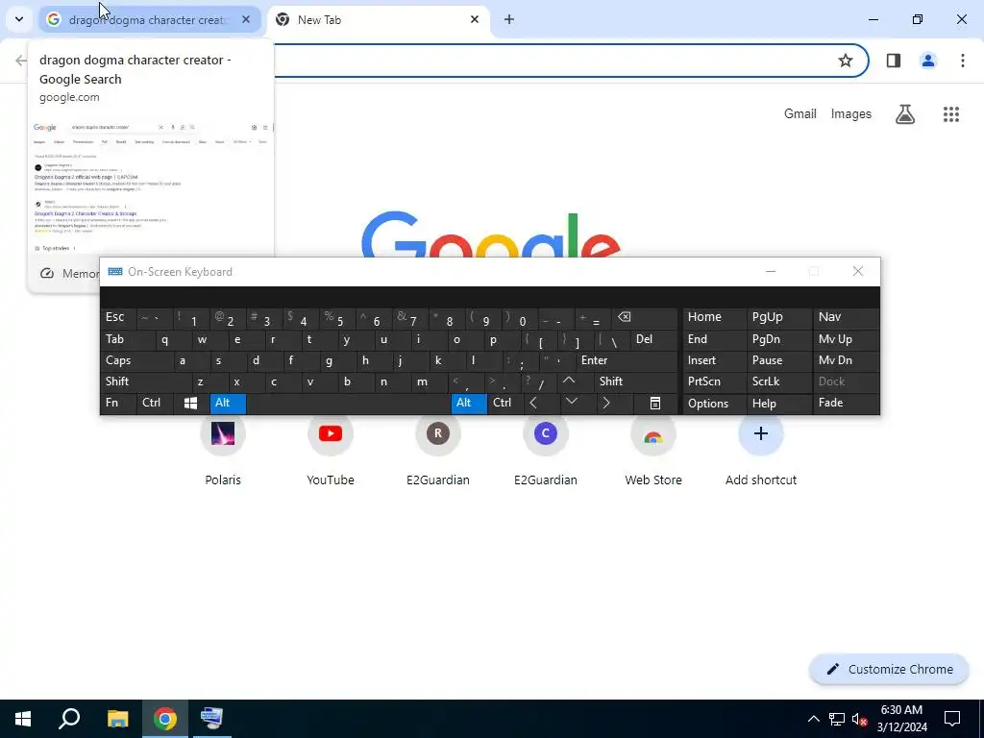Image resolution: width=984 pixels, height=738 pixels.
Task: Open Windows taskbar search
Action: coord(69,719)
